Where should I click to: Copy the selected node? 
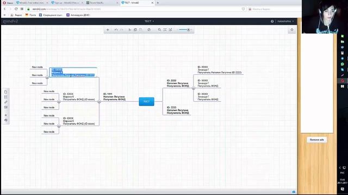coord(135,30)
